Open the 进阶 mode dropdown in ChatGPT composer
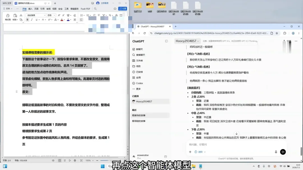This screenshot has height=170, width=303. point(200,152)
